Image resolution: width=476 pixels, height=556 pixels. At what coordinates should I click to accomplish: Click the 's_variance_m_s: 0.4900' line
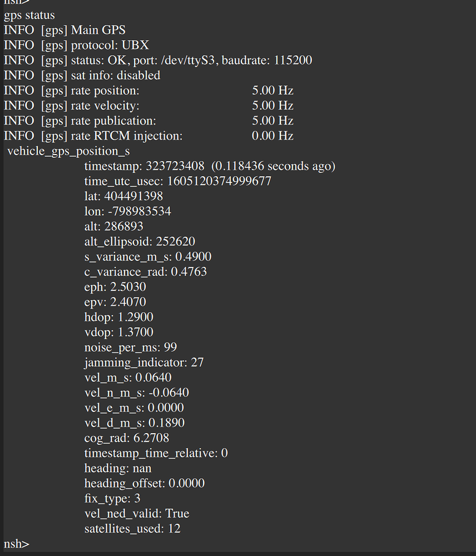click(148, 257)
